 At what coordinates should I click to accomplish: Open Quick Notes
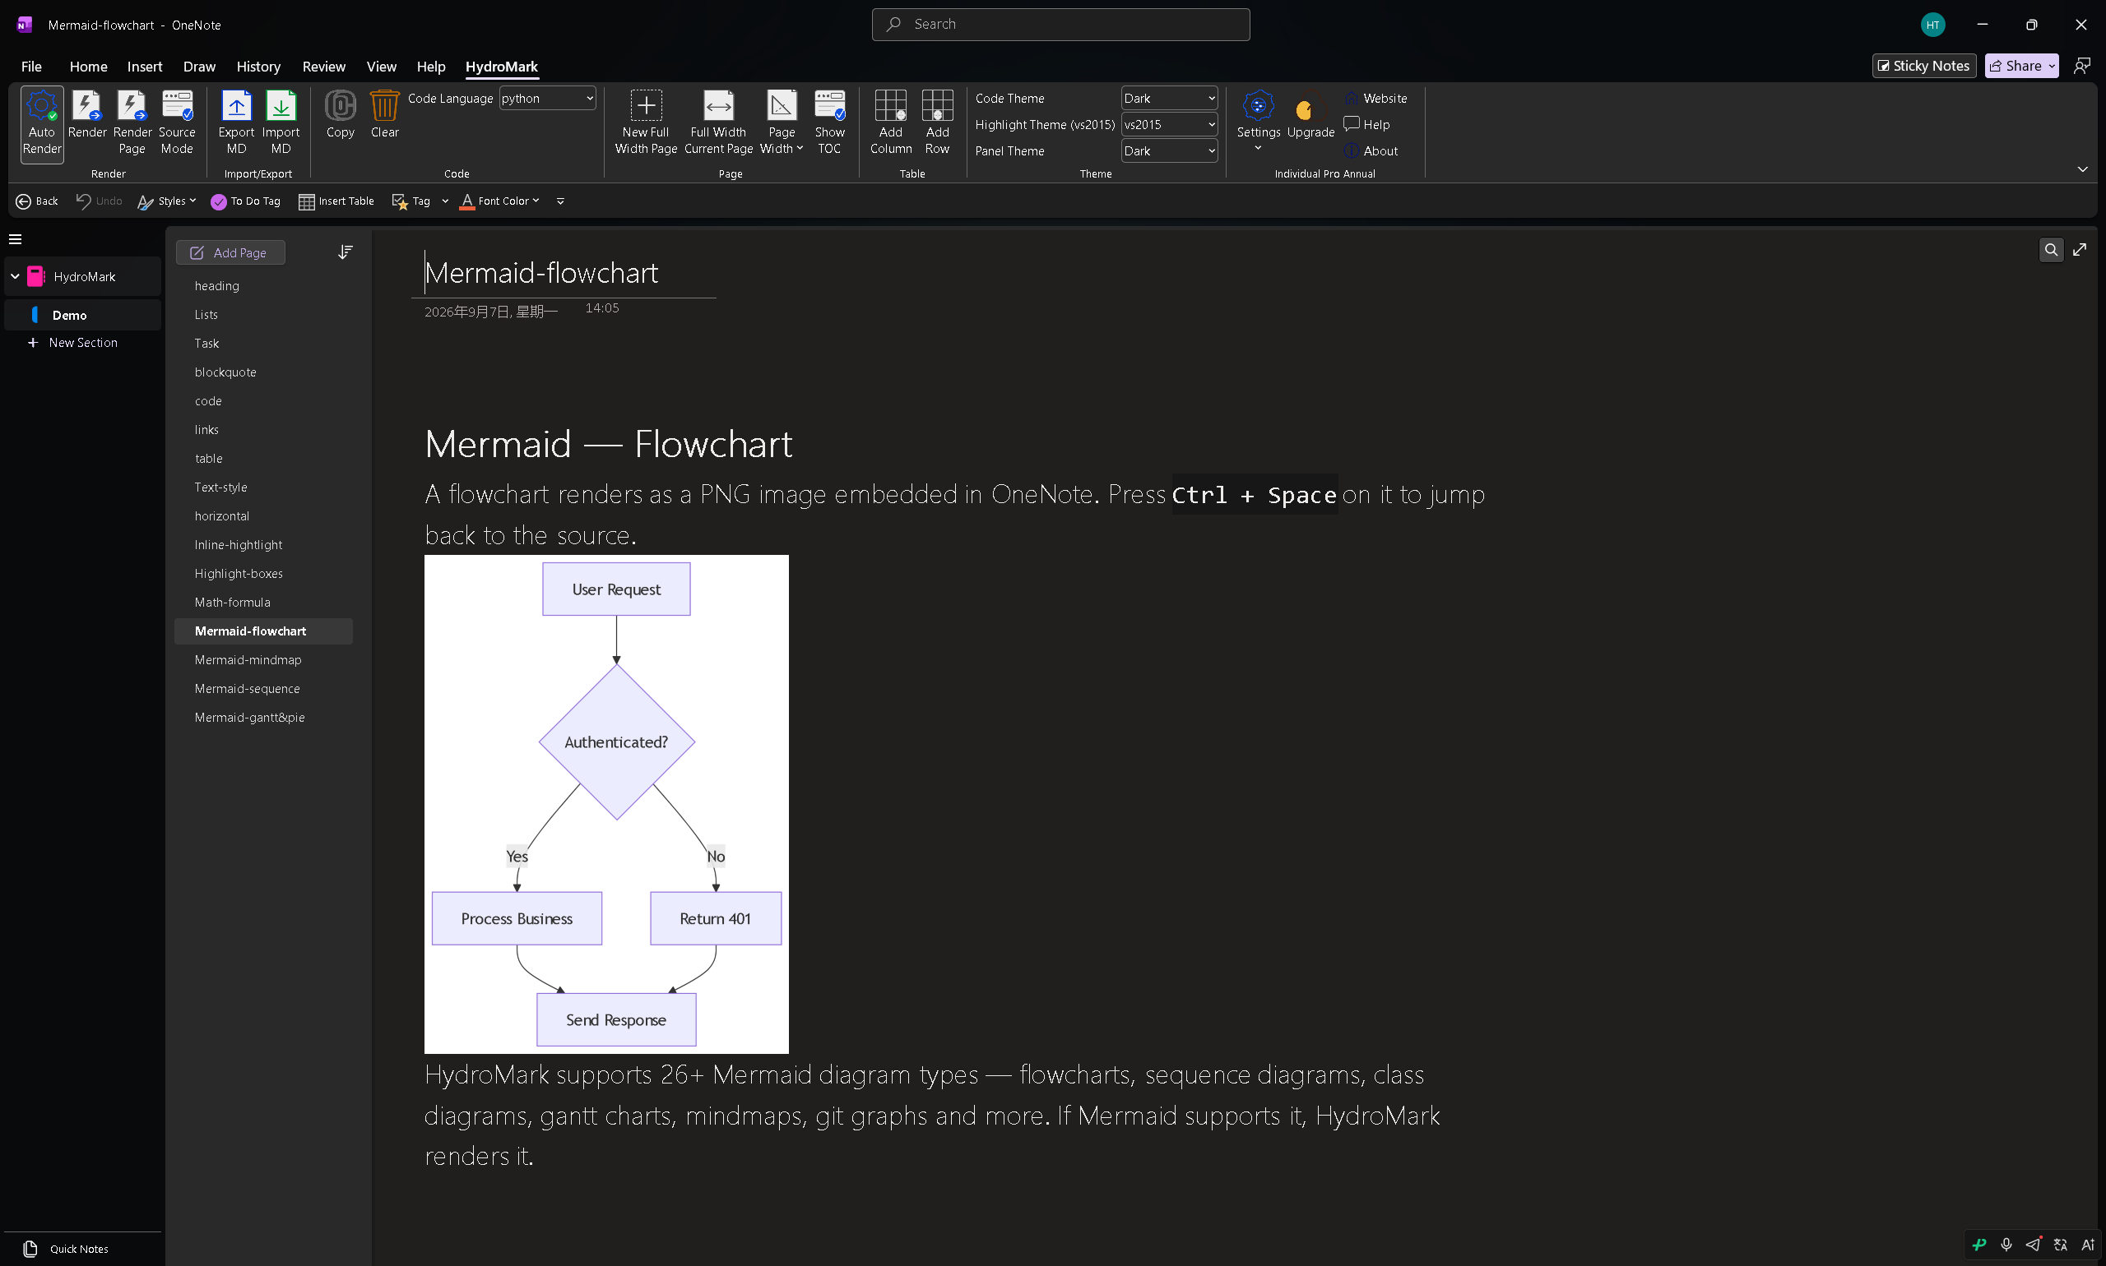point(68,1249)
